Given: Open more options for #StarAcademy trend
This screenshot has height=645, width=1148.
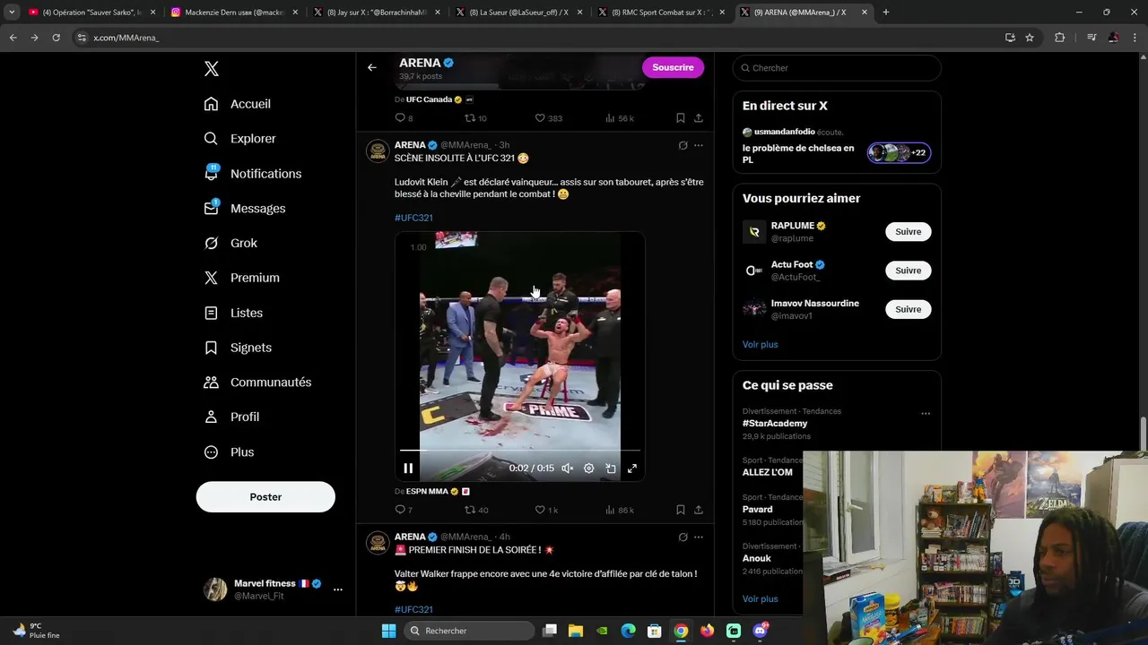Looking at the screenshot, I should tap(926, 414).
